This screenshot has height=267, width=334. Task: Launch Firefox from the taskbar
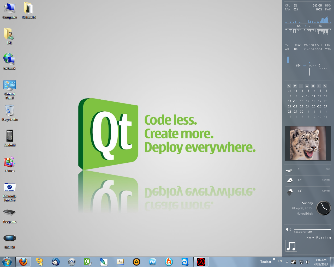tap(23, 262)
